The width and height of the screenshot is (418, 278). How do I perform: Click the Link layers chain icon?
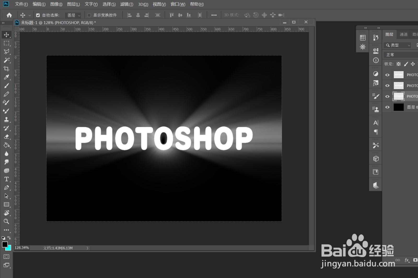point(398,260)
